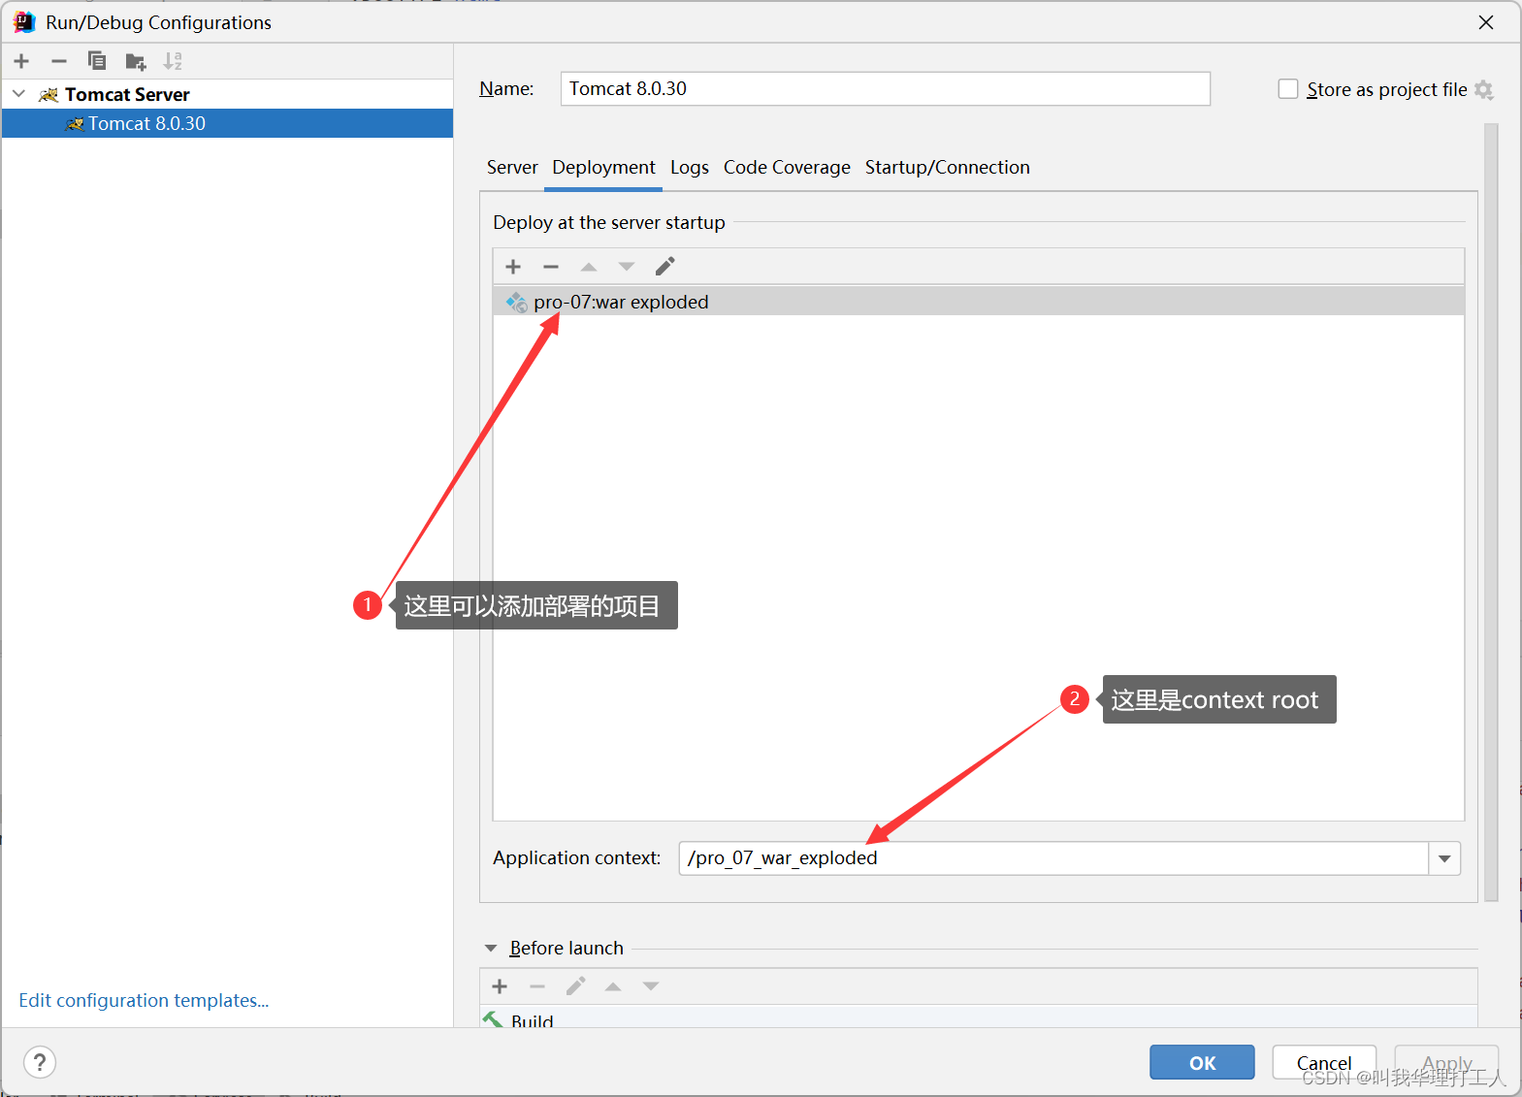Confirm with the OK button

(x=1202, y=1062)
